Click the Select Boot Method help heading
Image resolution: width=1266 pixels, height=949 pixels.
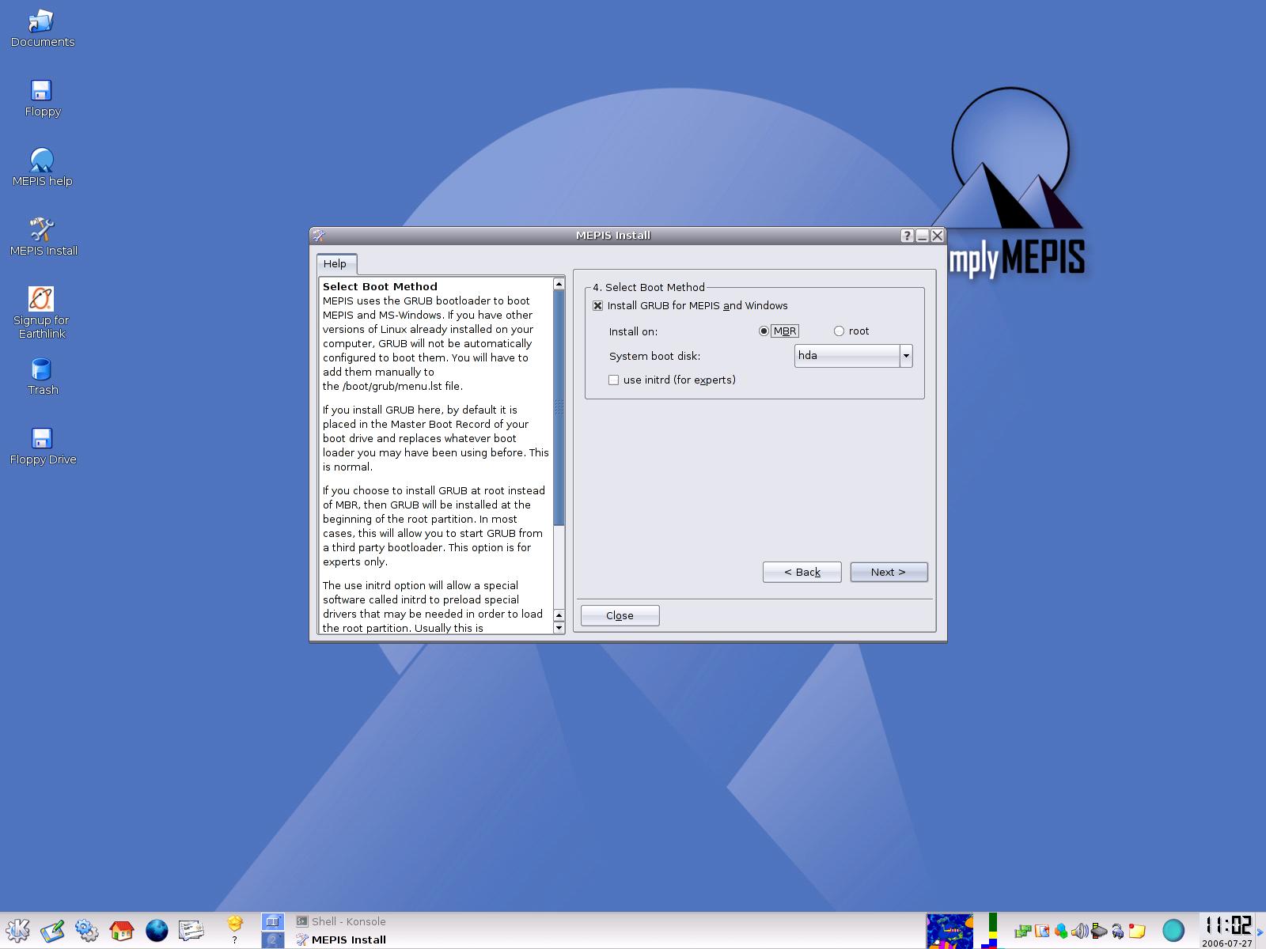380,287
